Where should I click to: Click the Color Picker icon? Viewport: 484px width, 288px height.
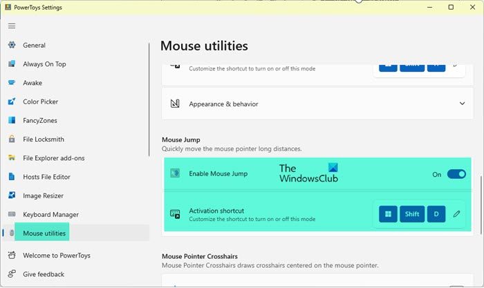12,102
